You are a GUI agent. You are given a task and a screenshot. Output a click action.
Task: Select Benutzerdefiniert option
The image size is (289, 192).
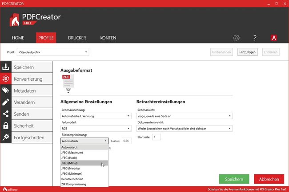pos(84,179)
